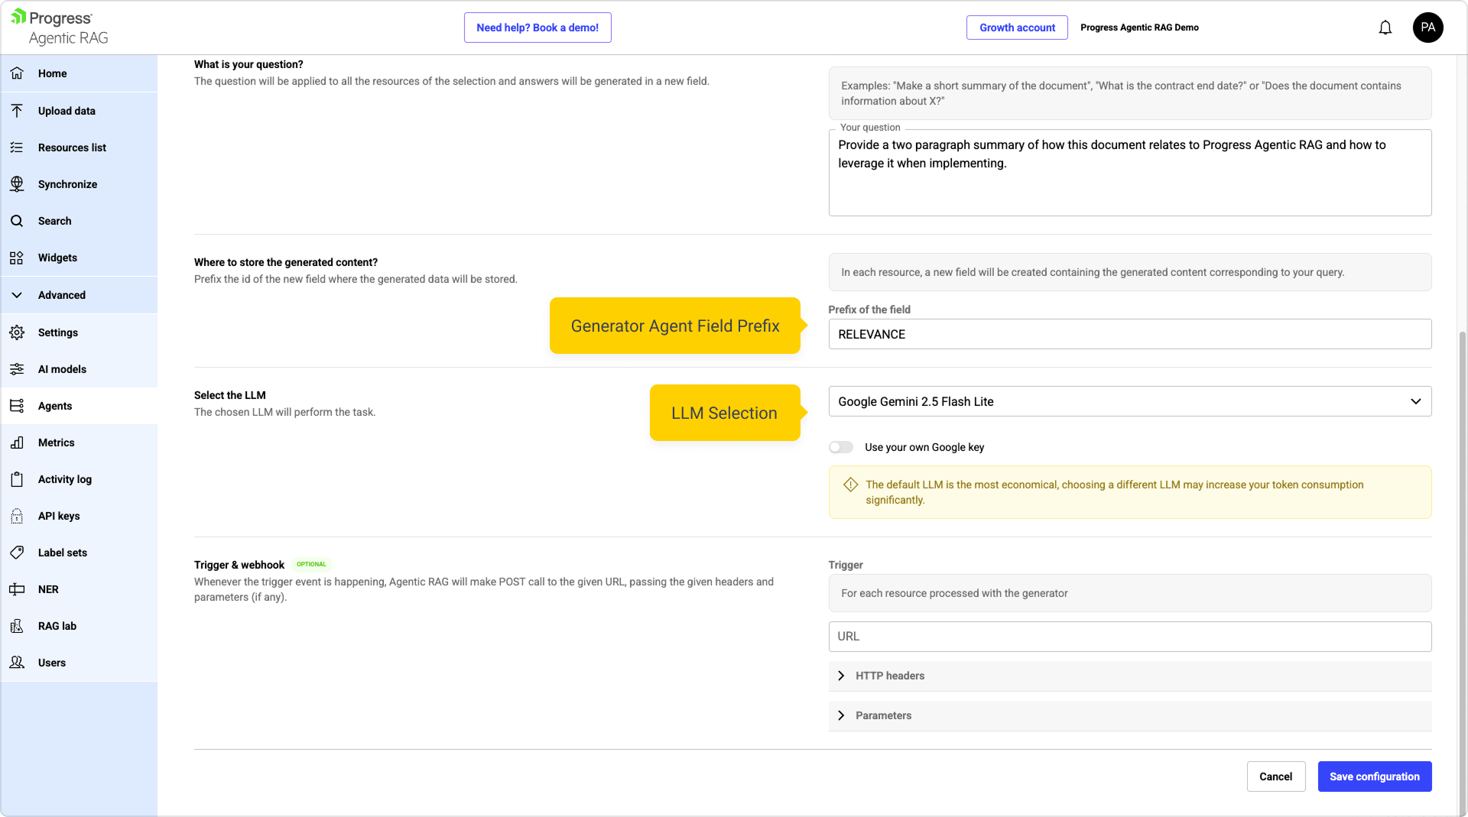Click the Upload data arrow icon

point(17,111)
